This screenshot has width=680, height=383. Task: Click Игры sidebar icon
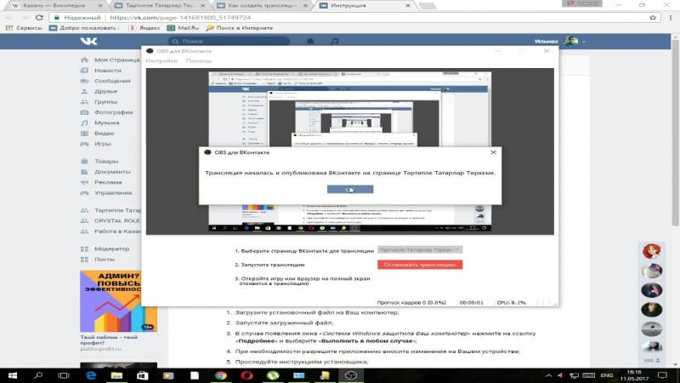pyautogui.click(x=84, y=144)
